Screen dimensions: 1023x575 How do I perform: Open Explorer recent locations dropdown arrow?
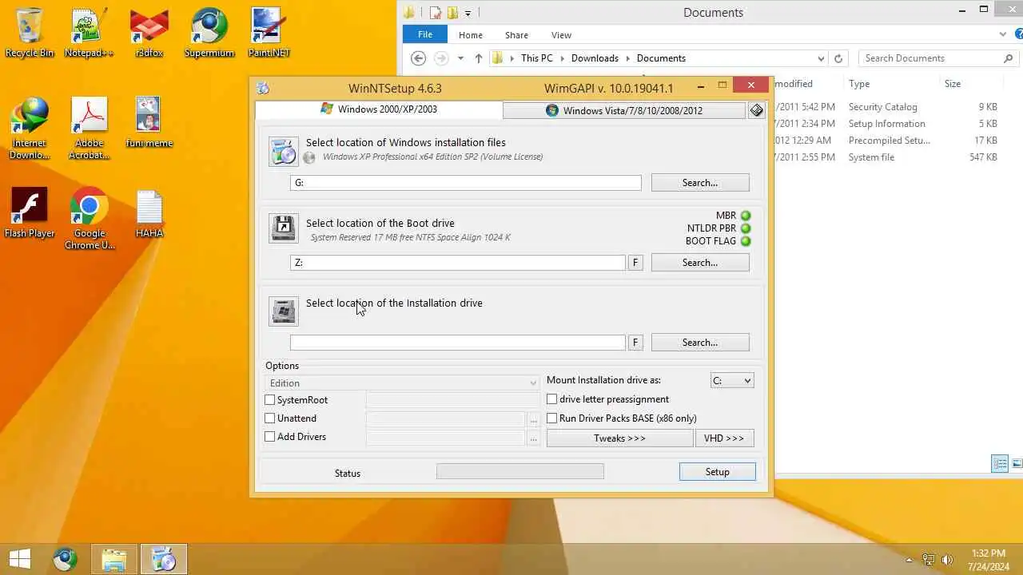[460, 58]
